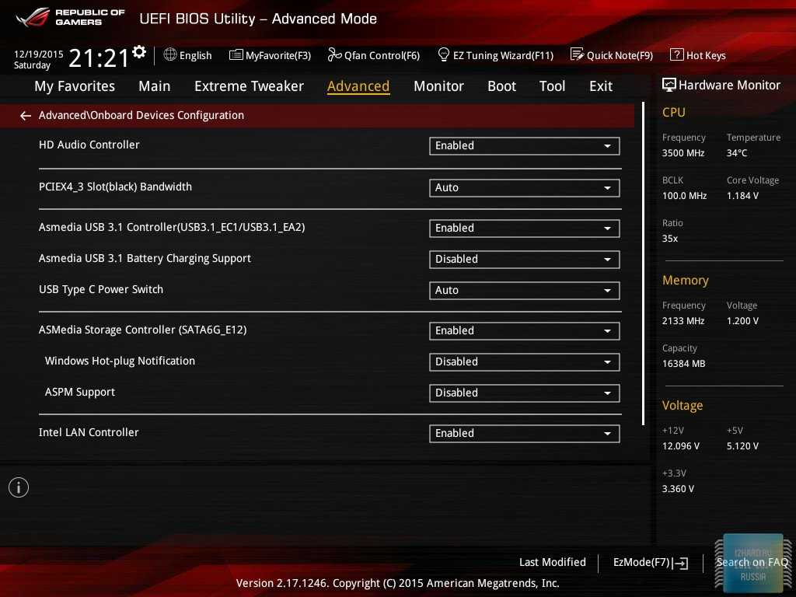This screenshot has width=796, height=597.
Task: Toggle Windows Hot-plug Notification setting
Action: (x=524, y=362)
